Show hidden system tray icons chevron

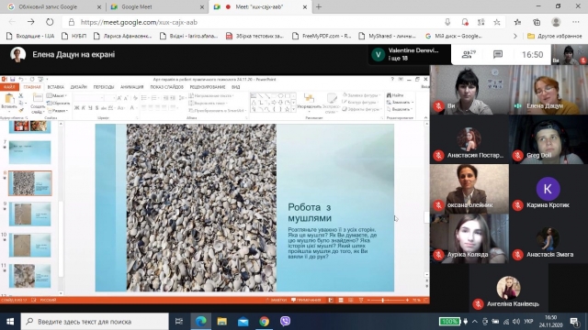coord(475,322)
